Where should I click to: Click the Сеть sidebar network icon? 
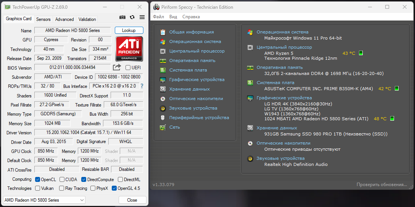[163, 127]
